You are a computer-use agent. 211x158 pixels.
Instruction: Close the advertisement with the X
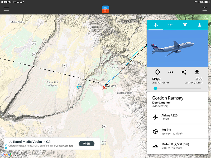point(6,148)
